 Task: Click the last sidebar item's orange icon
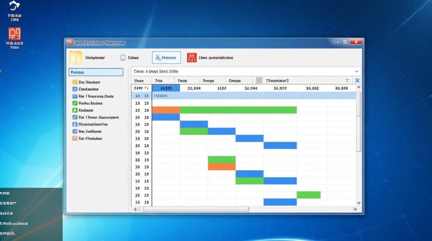pos(75,138)
